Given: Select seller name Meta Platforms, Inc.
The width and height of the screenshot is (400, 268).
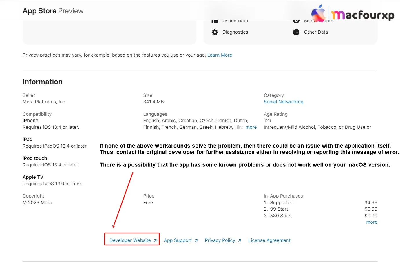Looking at the screenshot, I should point(45,102).
